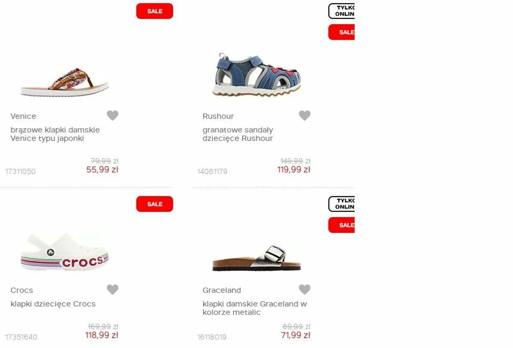Toggle wishlist heart for Graceland sandals
The width and height of the screenshot is (513, 348).
coord(305,289)
